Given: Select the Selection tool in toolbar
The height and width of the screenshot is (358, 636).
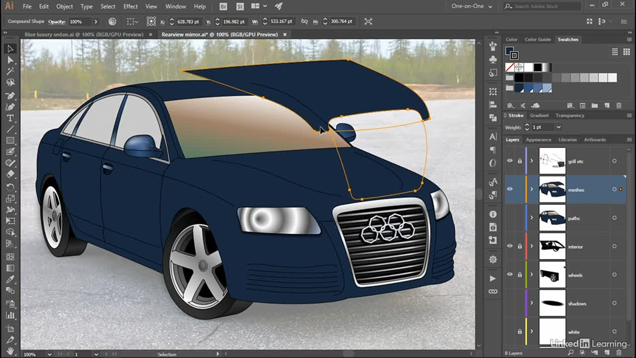Looking at the screenshot, I should coord(10,49).
